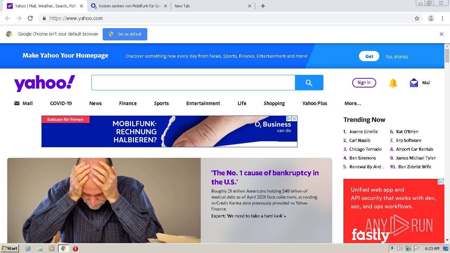The width and height of the screenshot is (450, 253).
Task: Open Entertainment in Yahoo navigation
Action: click(x=203, y=103)
